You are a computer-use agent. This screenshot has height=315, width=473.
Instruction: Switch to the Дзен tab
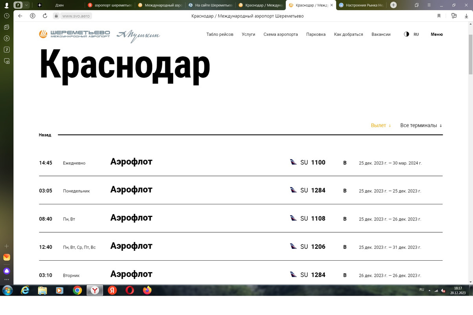[59, 5]
